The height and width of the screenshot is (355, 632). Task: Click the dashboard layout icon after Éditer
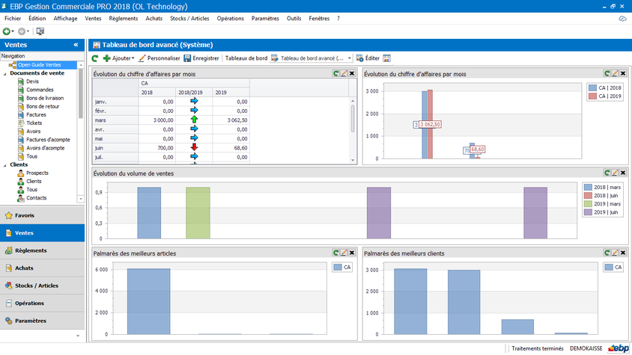tap(386, 58)
